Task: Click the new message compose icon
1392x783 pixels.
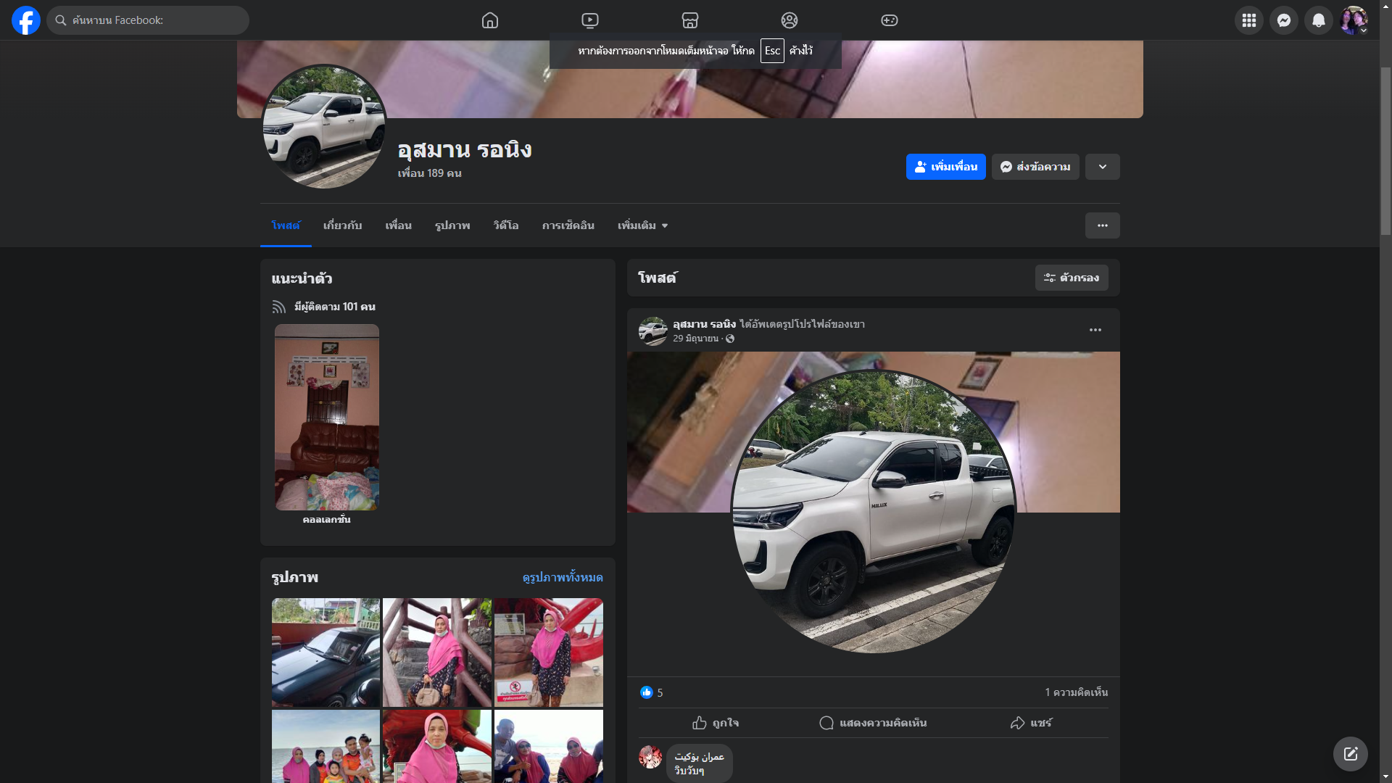Action: click(1350, 754)
